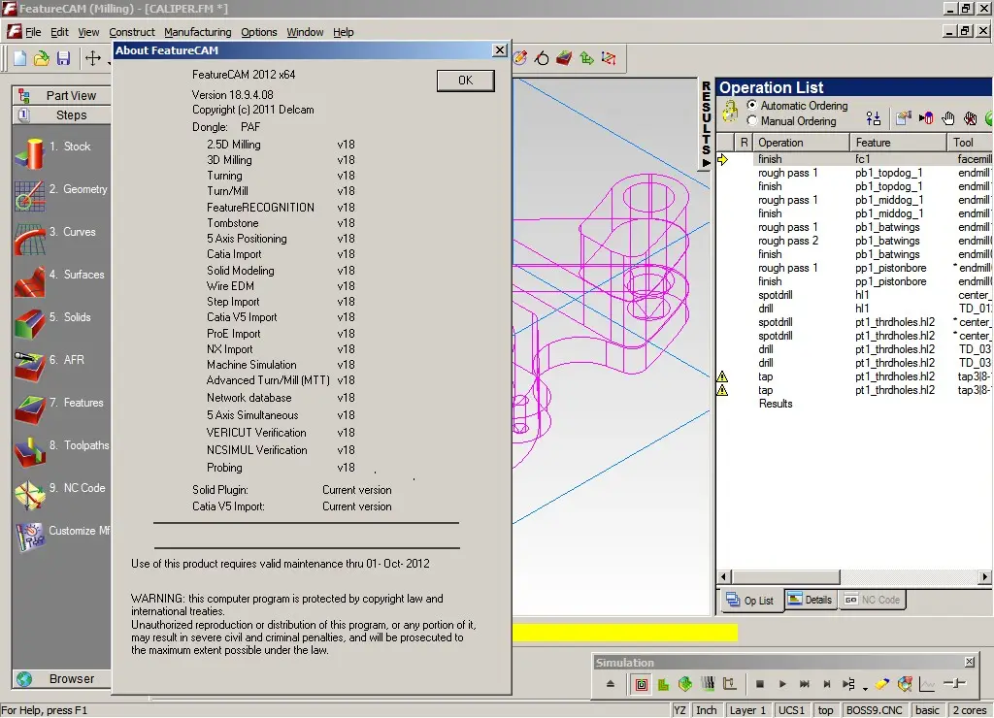
Task: Select the rough pass 2 operation row
Action: click(854, 241)
